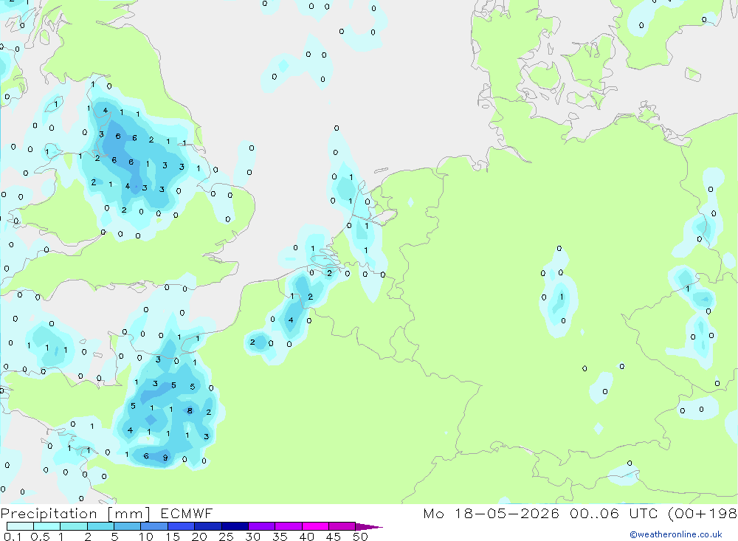
Task: Click the '00..06 UTC' time range text
Action: tap(614, 514)
